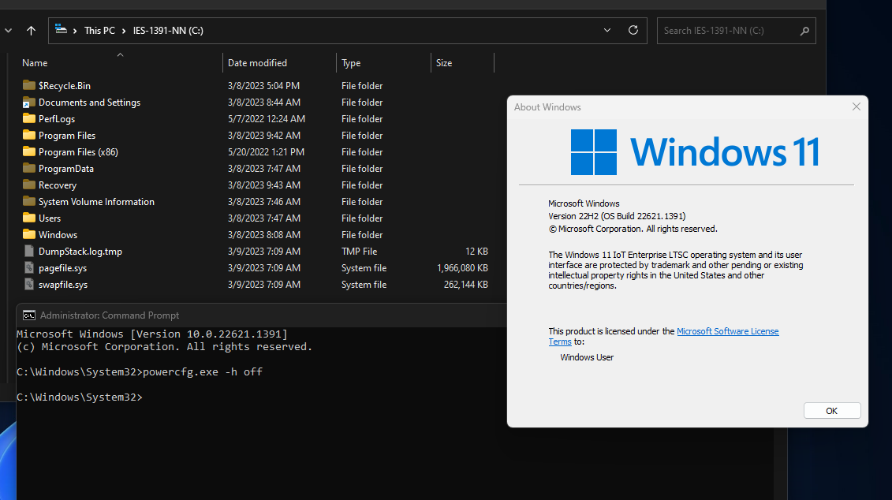
Task: Select the Recovery folder icon
Action: 29,185
